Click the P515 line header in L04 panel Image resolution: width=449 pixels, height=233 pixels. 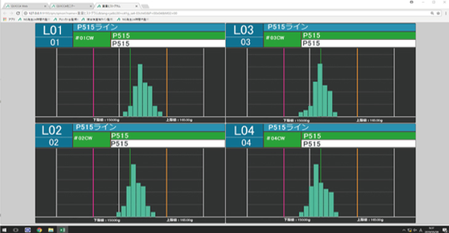coord(340,128)
